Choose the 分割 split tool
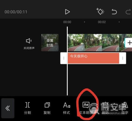132x121 pixels. pos(27,108)
